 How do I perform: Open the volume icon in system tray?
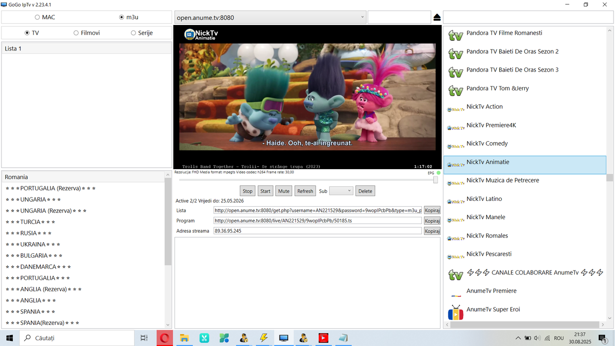(x=537, y=338)
